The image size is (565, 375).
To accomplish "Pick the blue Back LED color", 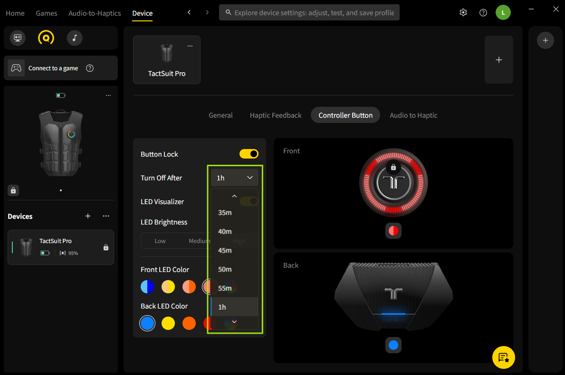I will pos(147,323).
